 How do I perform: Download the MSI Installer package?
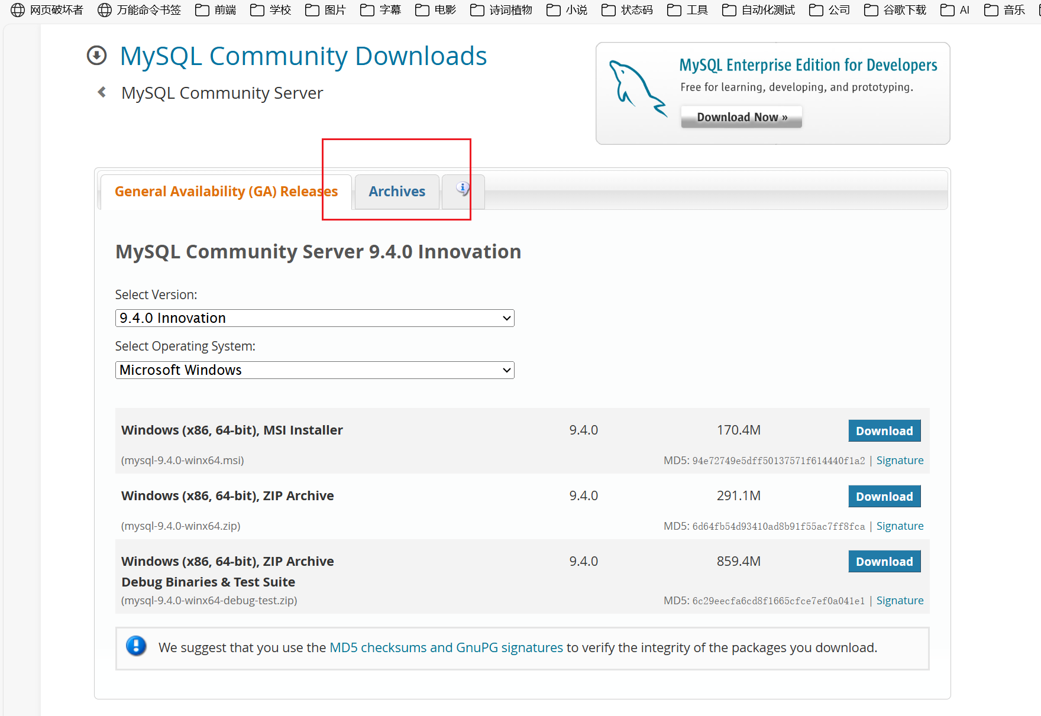(884, 431)
